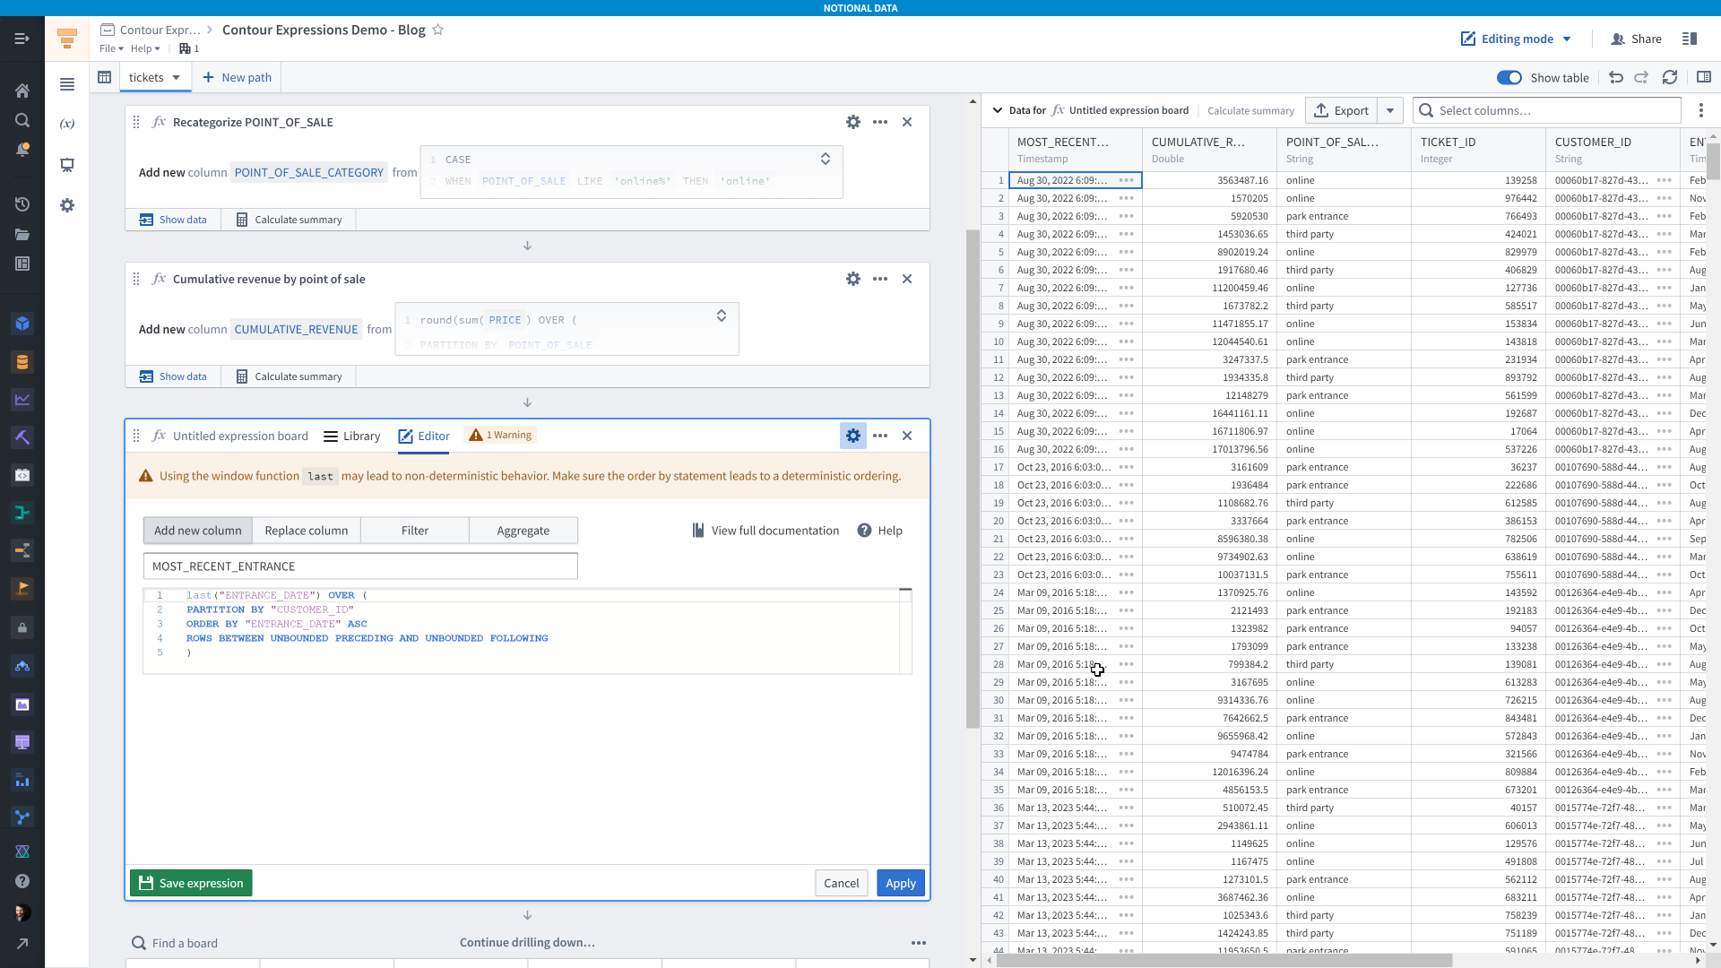Expand the CASE expression code editor
This screenshot has width=1721, height=968.
click(x=826, y=159)
